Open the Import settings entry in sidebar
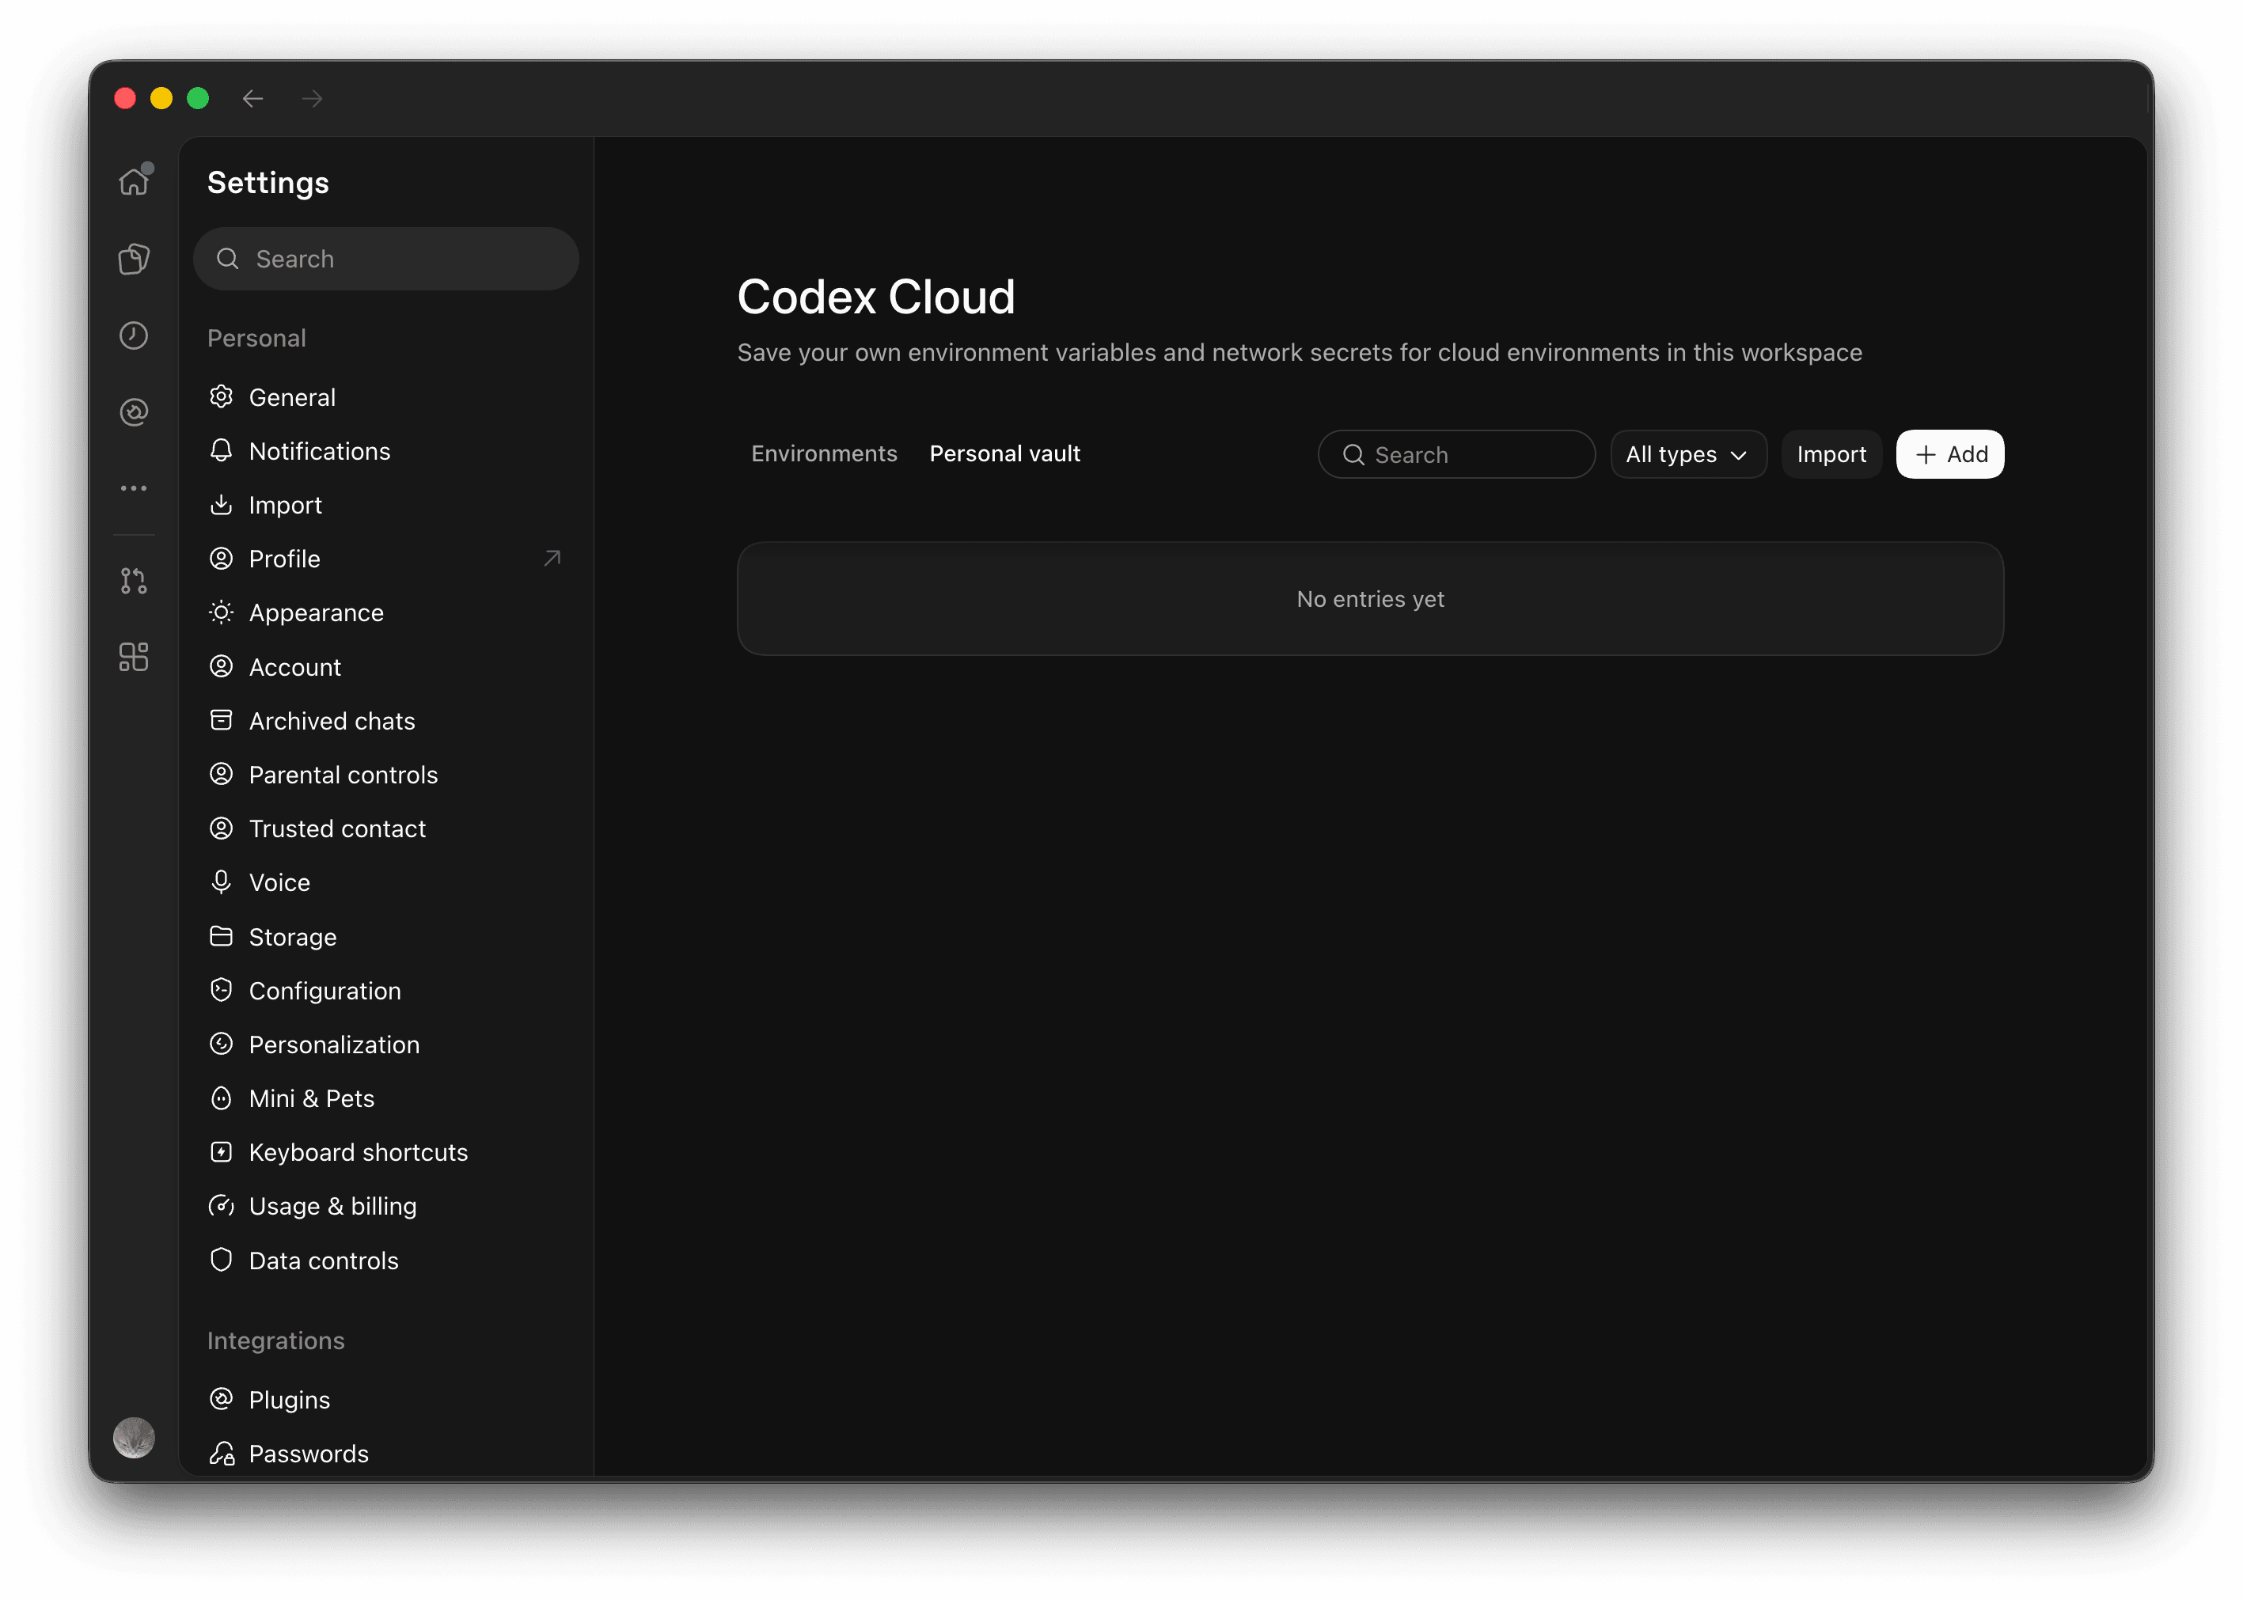Image resolution: width=2243 pixels, height=1600 pixels. coord(385,506)
